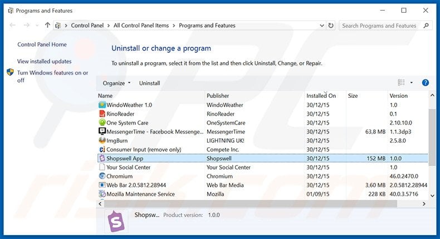The width and height of the screenshot is (440, 239).
Task: Select the RinoReader entry name
Action: pyautogui.click(x=120, y=114)
